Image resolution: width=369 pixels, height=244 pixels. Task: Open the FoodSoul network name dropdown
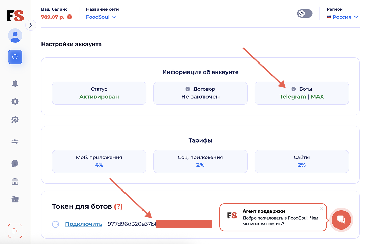point(101,17)
